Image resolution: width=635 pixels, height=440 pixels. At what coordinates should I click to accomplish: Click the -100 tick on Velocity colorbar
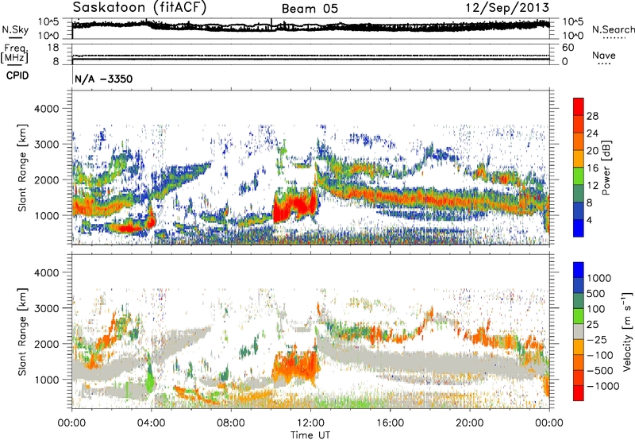[600, 355]
